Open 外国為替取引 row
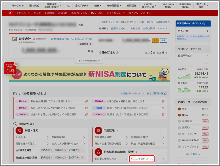Image resolution: width=220 pixels, height=166 pixels. pyautogui.click(x=68, y=137)
